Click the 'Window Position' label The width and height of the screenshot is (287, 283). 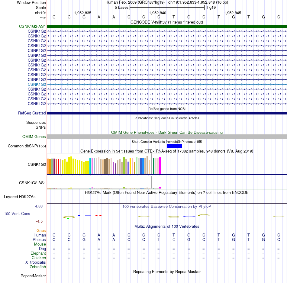pyautogui.click(x=31, y=2)
